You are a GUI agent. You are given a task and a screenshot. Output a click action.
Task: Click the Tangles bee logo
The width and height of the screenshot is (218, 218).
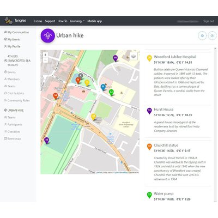[x=8, y=21]
